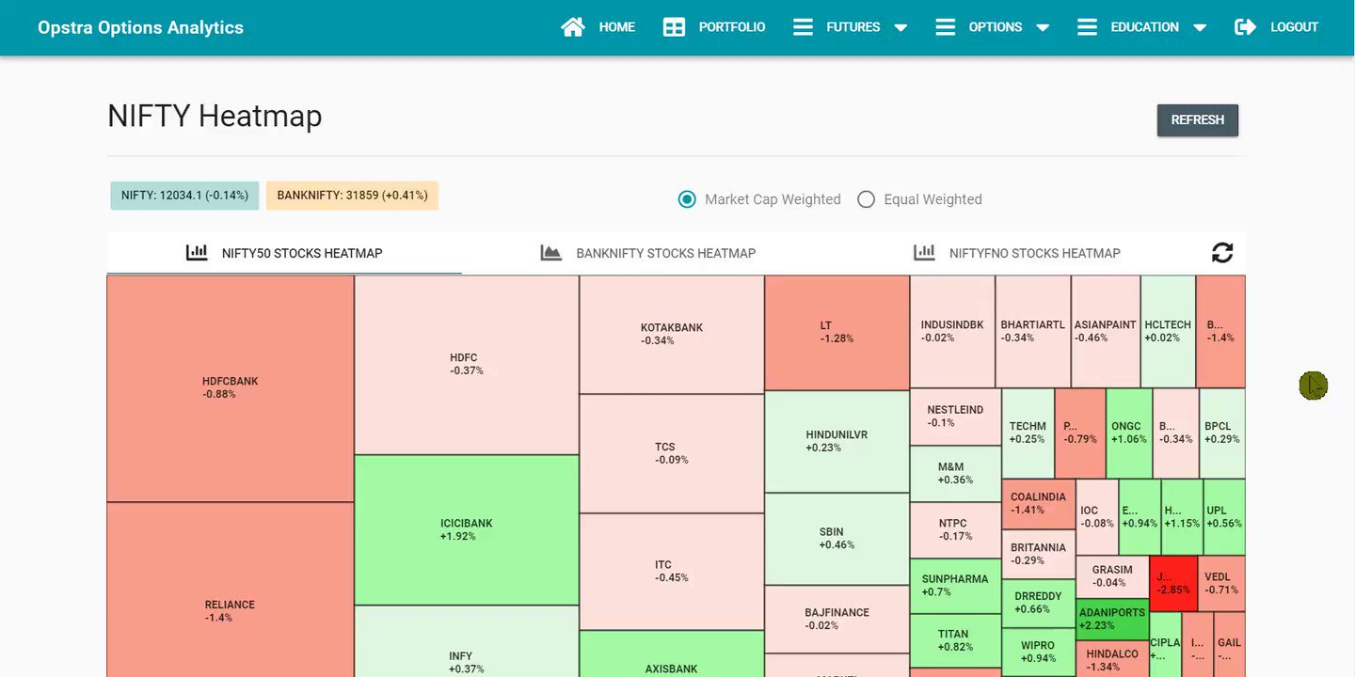Screen dimensions: 1355x677
Task: Click the ITC -0.45% tile
Action: tap(672, 572)
